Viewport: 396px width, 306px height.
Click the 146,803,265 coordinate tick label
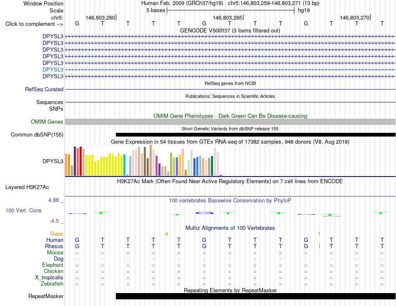227,17
